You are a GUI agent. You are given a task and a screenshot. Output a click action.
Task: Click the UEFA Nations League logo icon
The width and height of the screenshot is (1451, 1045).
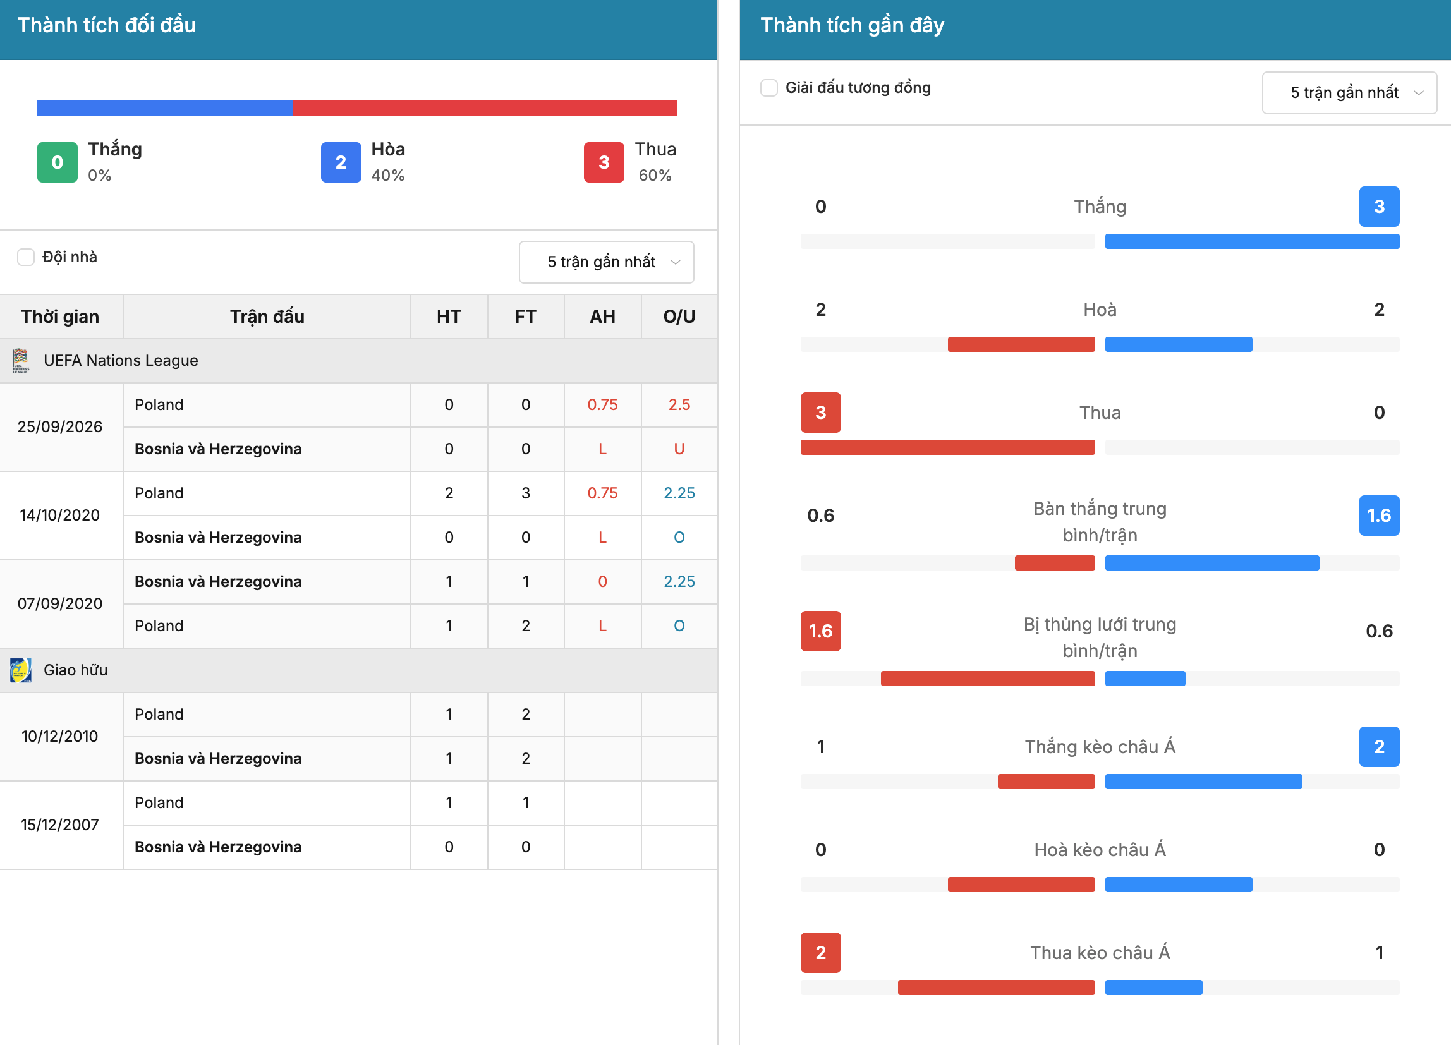(20, 361)
